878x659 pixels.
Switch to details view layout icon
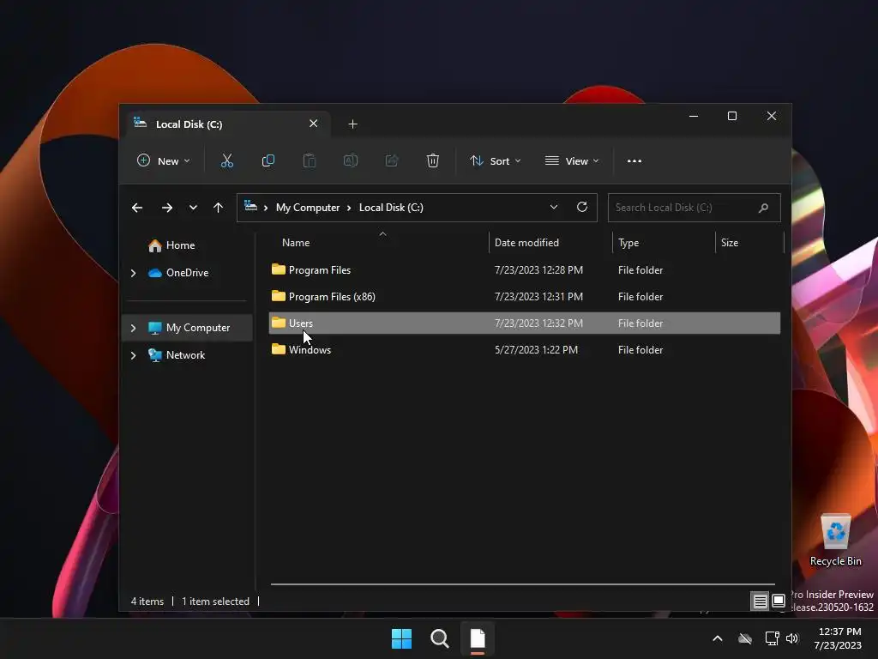coord(760,602)
